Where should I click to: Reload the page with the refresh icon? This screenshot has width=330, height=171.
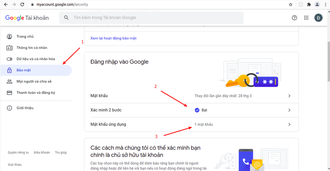22,4
